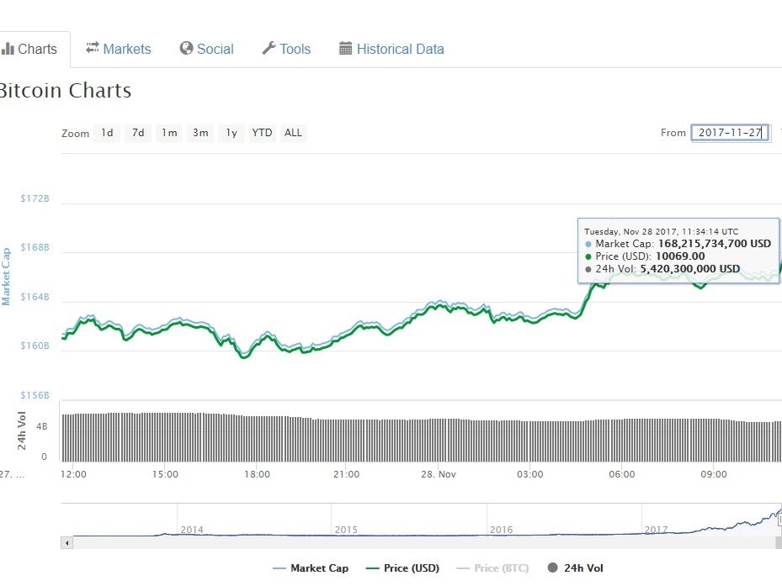Click the $156B axis label

(x=35, y=395)
